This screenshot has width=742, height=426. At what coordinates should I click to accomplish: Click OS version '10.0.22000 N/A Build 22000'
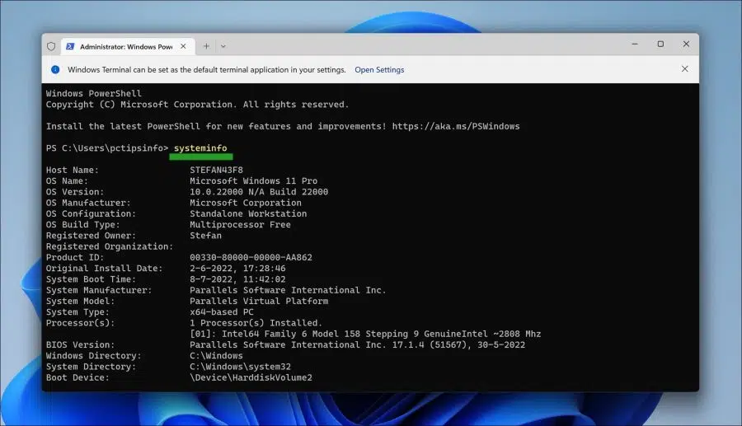[x=259, y=191]
